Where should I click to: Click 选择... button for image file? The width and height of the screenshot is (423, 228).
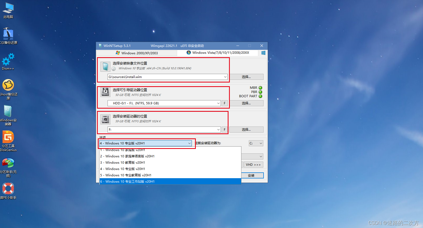click(246, 77)
